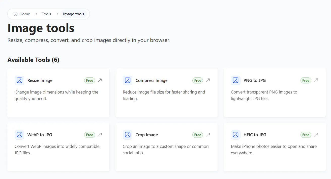
Task: Click the WebP to JPG card icon
Action: click(x=19, y=135)
